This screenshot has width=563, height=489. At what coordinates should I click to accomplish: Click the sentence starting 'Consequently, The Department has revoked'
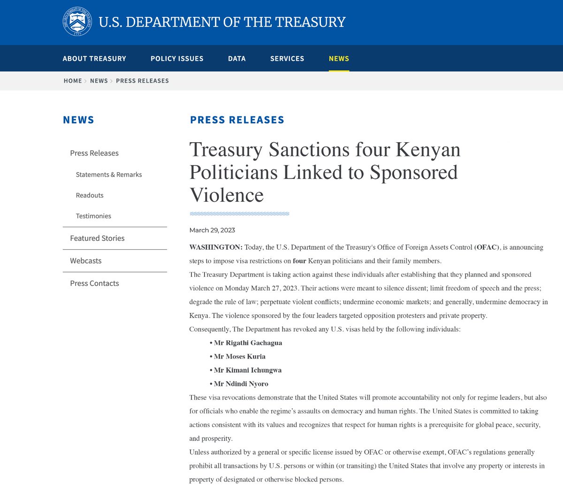(x=325, y=329)
